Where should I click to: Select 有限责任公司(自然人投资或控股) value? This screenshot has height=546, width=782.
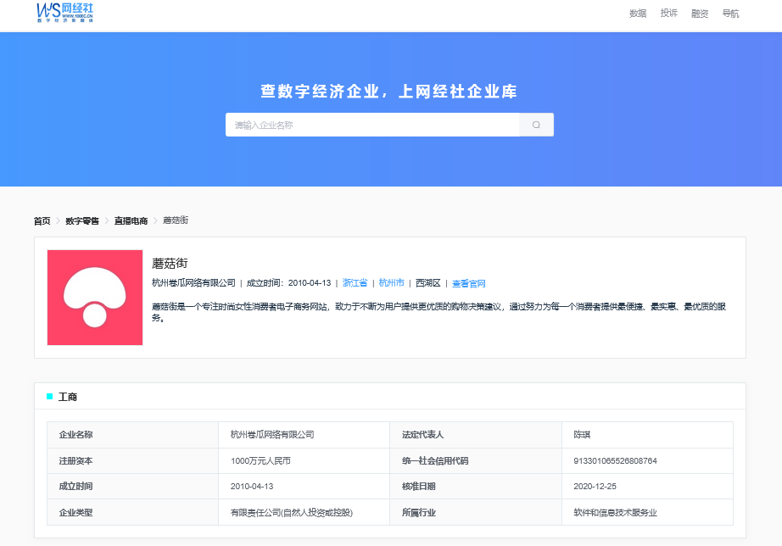click(292, 513)
